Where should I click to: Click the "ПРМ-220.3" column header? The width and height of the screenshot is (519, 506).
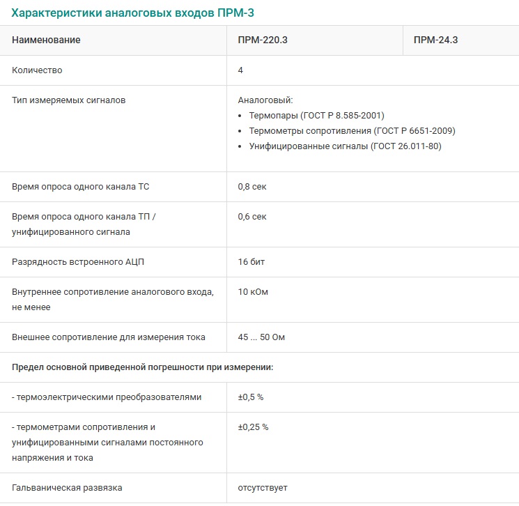coord(263,40)
